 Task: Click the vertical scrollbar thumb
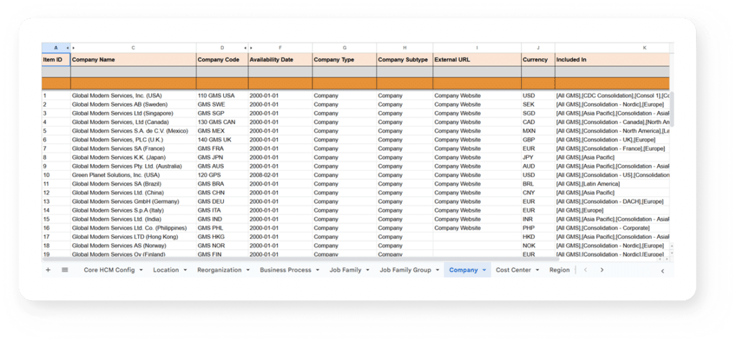pos(672,109)
